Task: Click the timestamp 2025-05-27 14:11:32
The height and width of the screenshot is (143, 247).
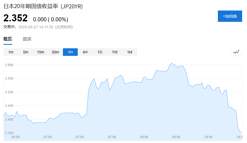Action: [x=36, y=27]
